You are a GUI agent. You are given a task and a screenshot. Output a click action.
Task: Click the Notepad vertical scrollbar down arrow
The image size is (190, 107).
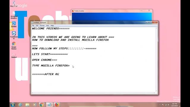pyautogui.click(x=156, y=91)
